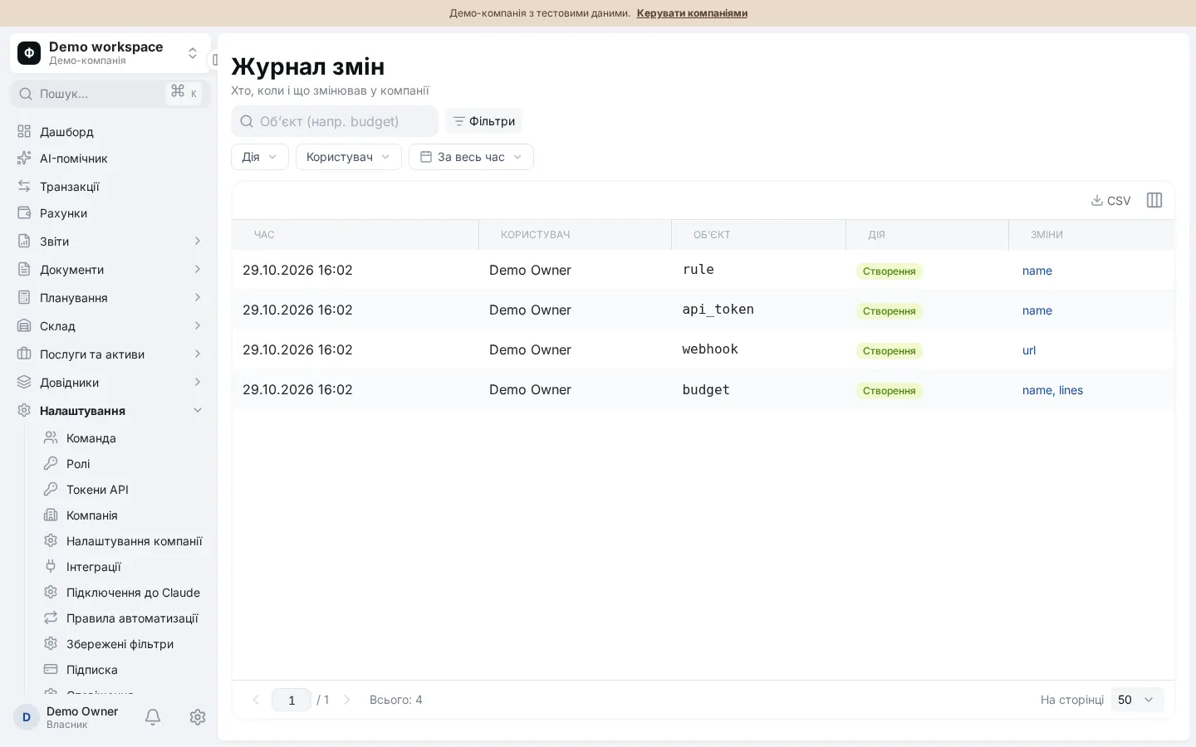Image resolution: width=1196 pixels, height=747 pixels.
Task: Open the Користувач filter dropdown
Action: (349, 157)
